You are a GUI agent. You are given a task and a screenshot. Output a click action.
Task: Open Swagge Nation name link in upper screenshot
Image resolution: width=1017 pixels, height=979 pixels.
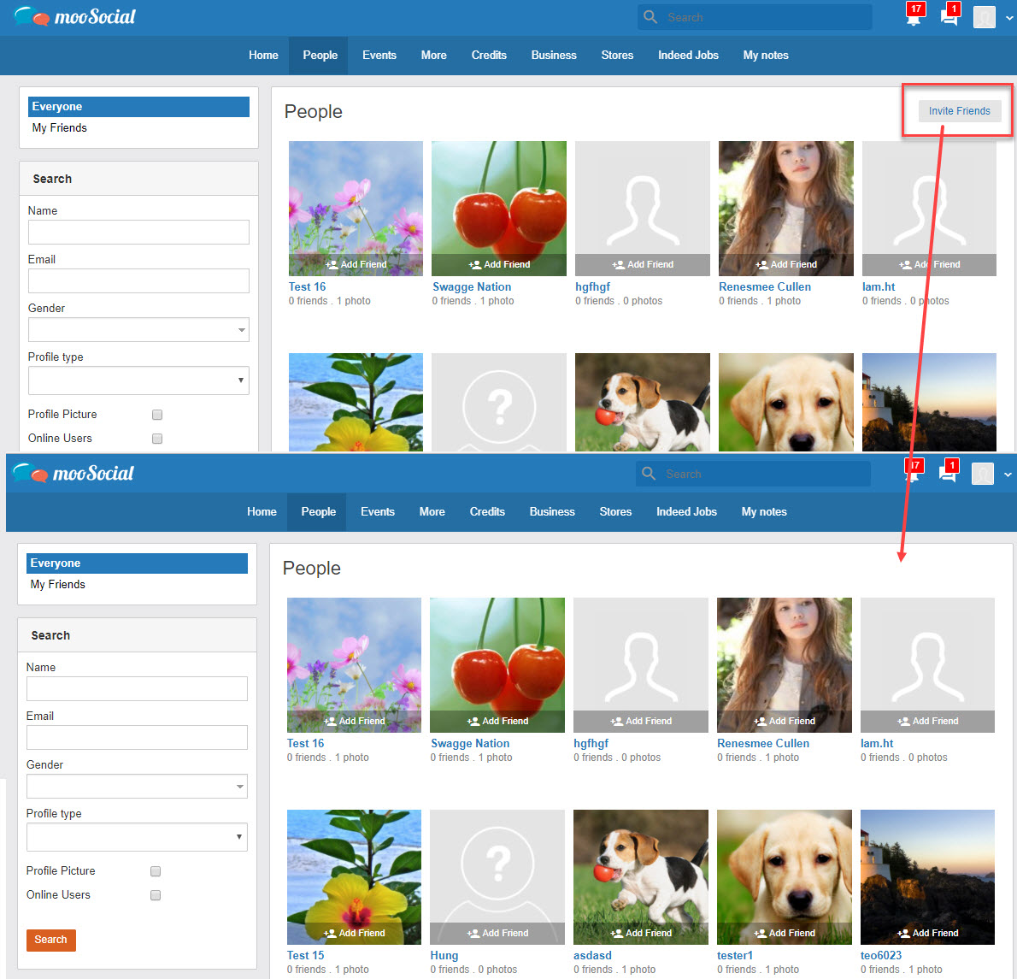coord(472,286)
